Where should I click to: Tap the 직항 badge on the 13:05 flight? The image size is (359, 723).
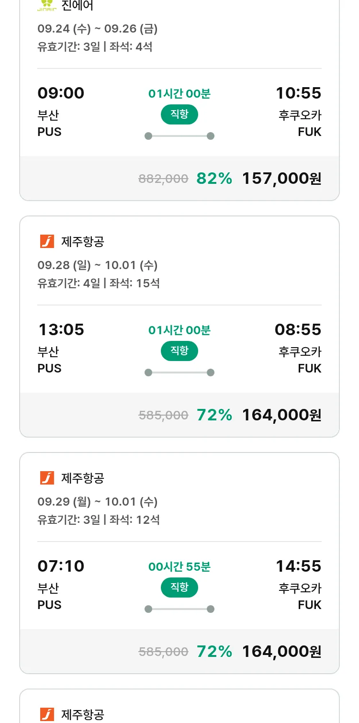[179, 351]
